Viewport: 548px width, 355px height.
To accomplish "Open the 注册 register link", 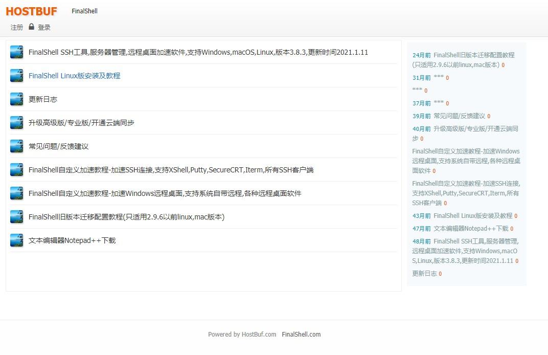I will [x=17, y=28].
